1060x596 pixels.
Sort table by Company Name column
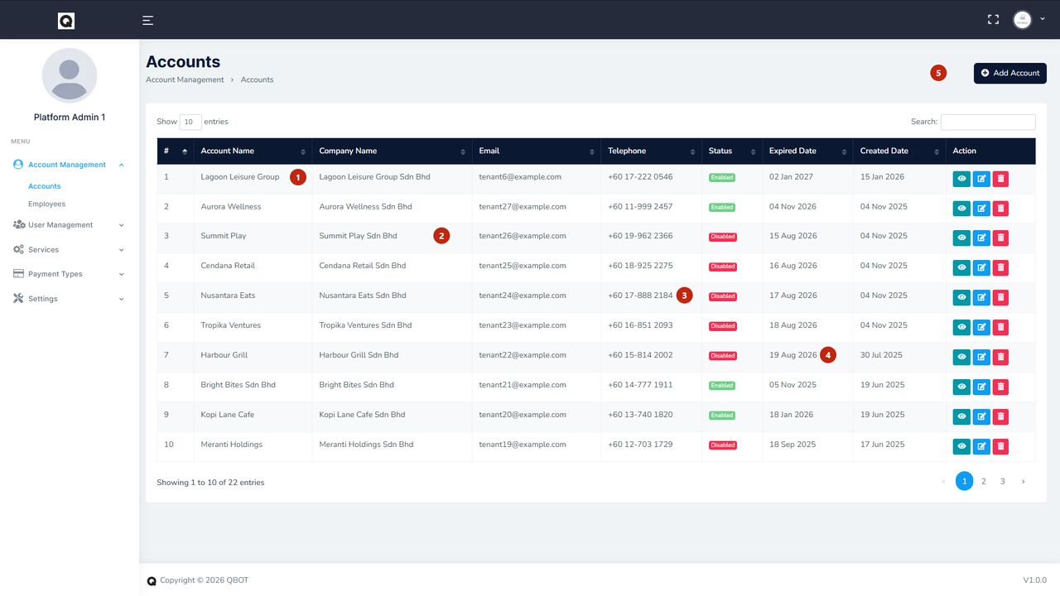point(392,151)
